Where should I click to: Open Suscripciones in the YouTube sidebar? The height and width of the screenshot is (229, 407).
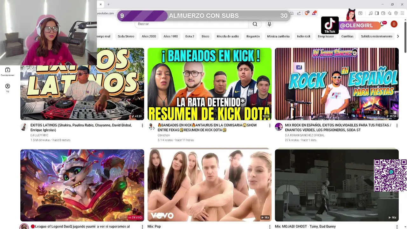click(x=8, y=72)
